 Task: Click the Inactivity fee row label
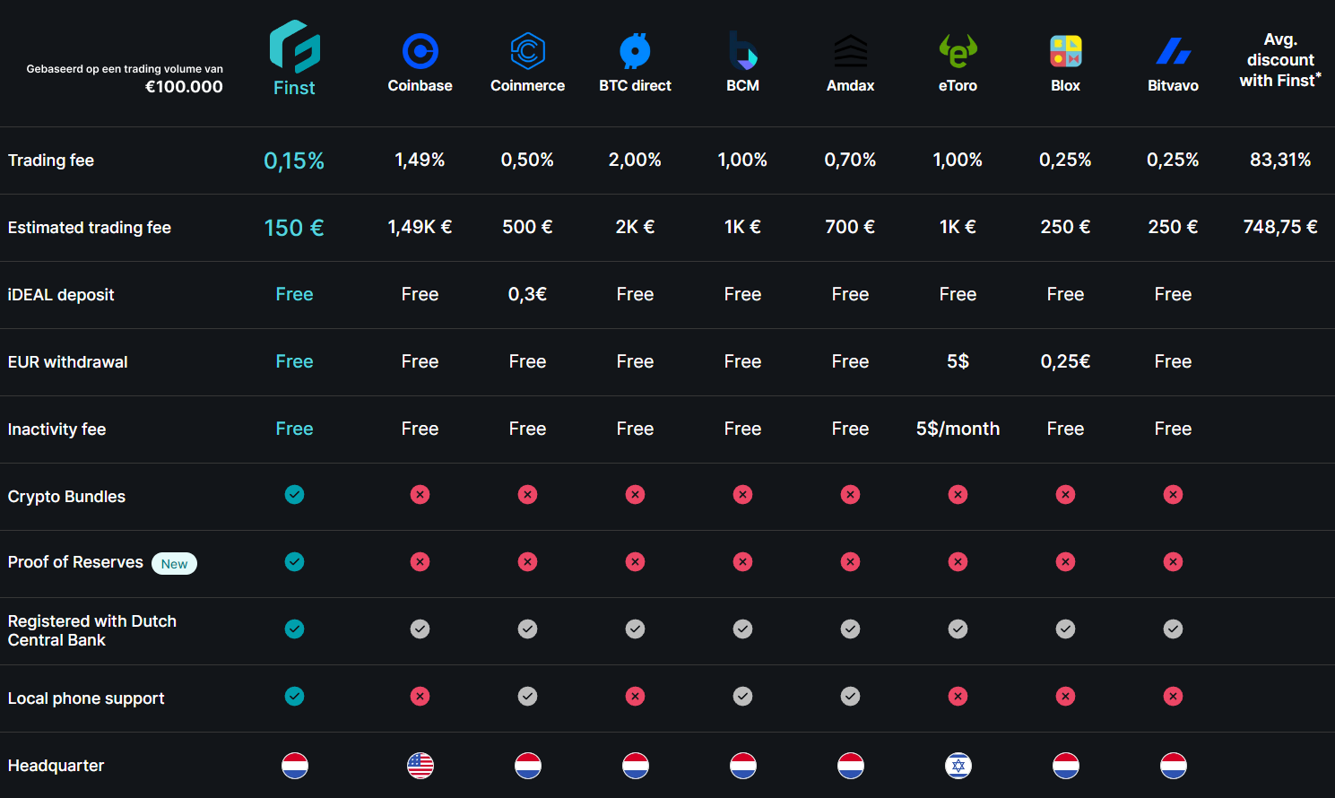(x=57, y=429)
